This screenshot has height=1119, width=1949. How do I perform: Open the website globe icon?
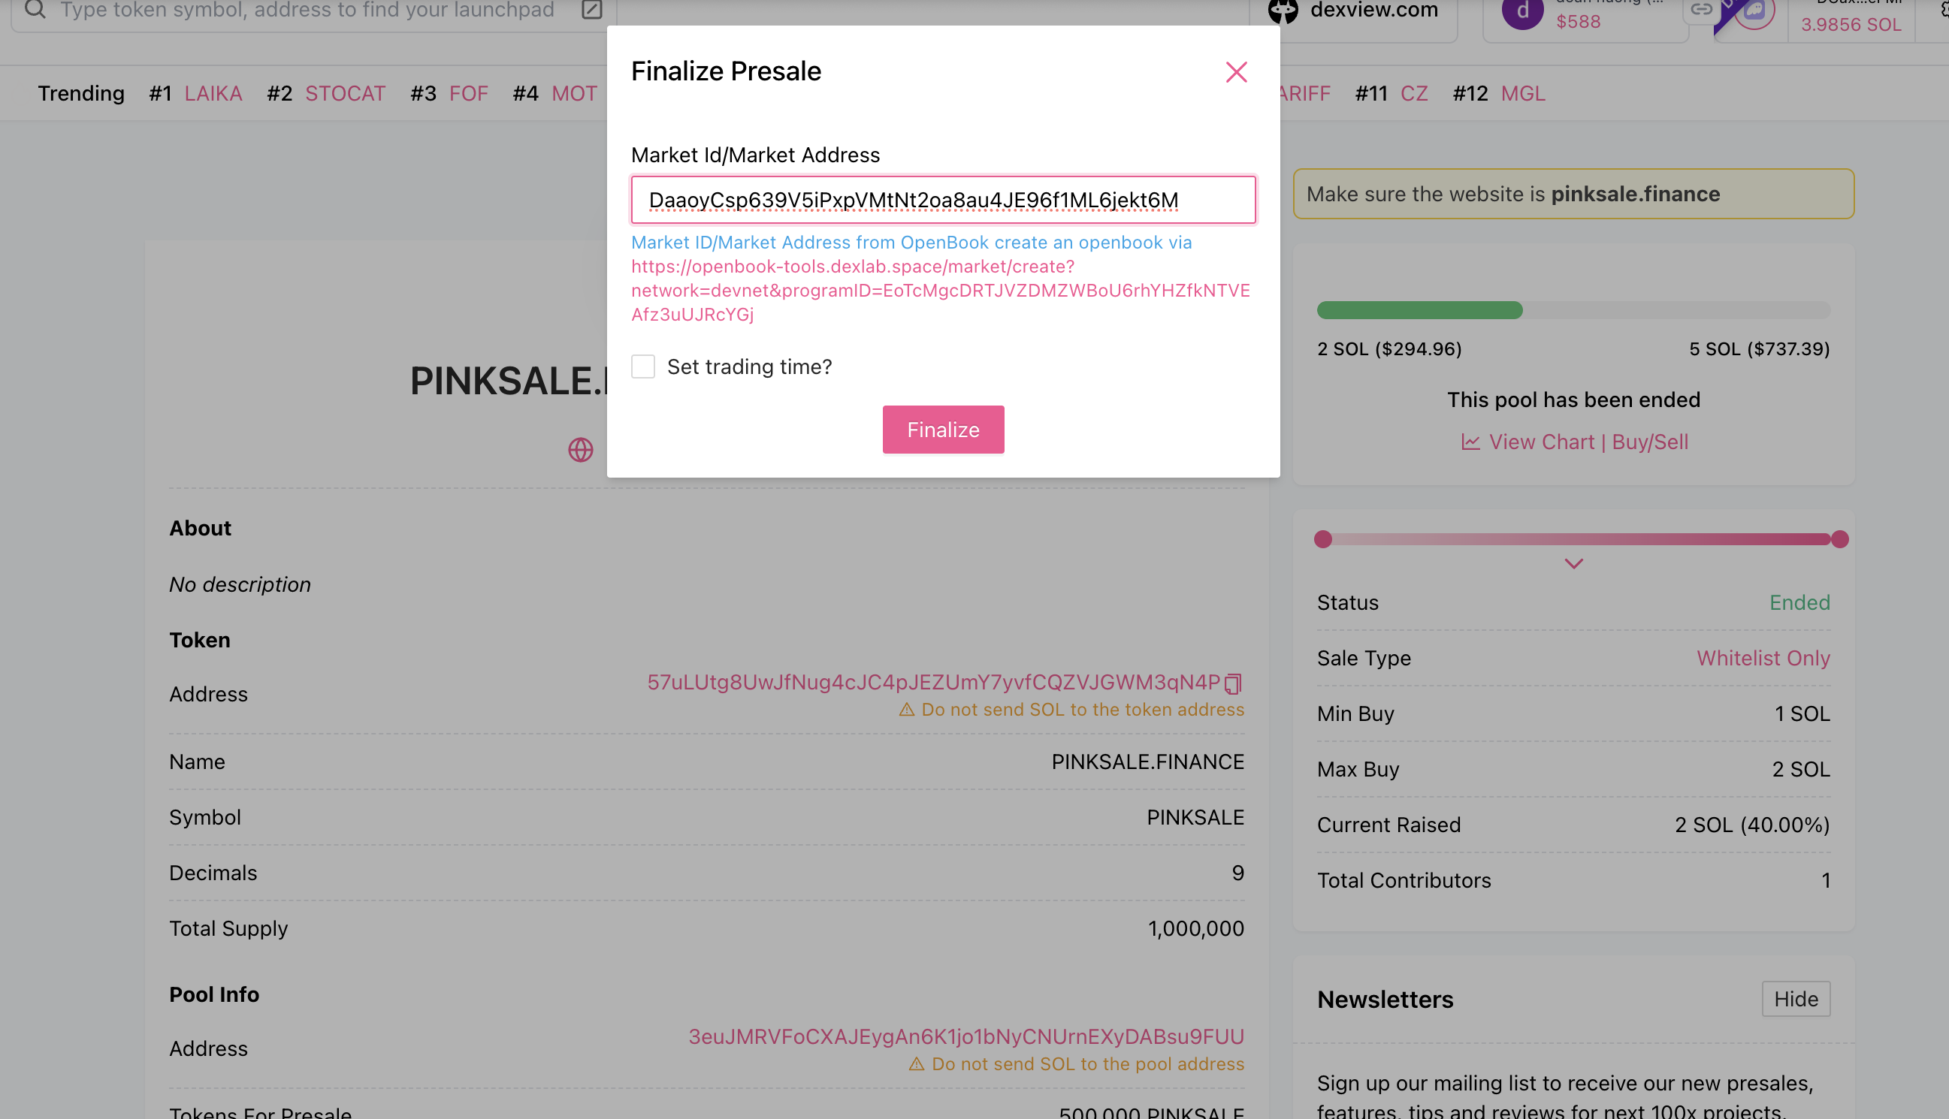point(581,449)
